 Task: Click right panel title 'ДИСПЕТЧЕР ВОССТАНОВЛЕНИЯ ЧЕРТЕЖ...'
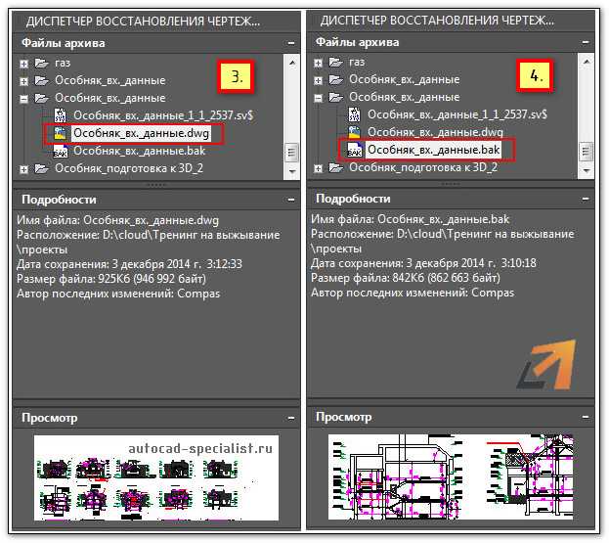click(x=437, y=21)
